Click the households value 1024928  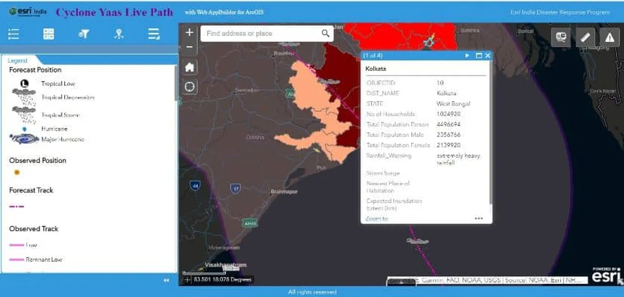coord(448,114)
